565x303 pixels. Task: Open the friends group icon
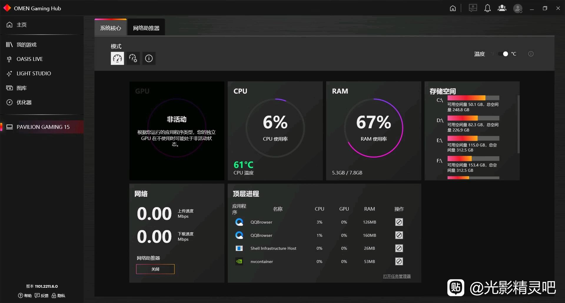point(502,8)
